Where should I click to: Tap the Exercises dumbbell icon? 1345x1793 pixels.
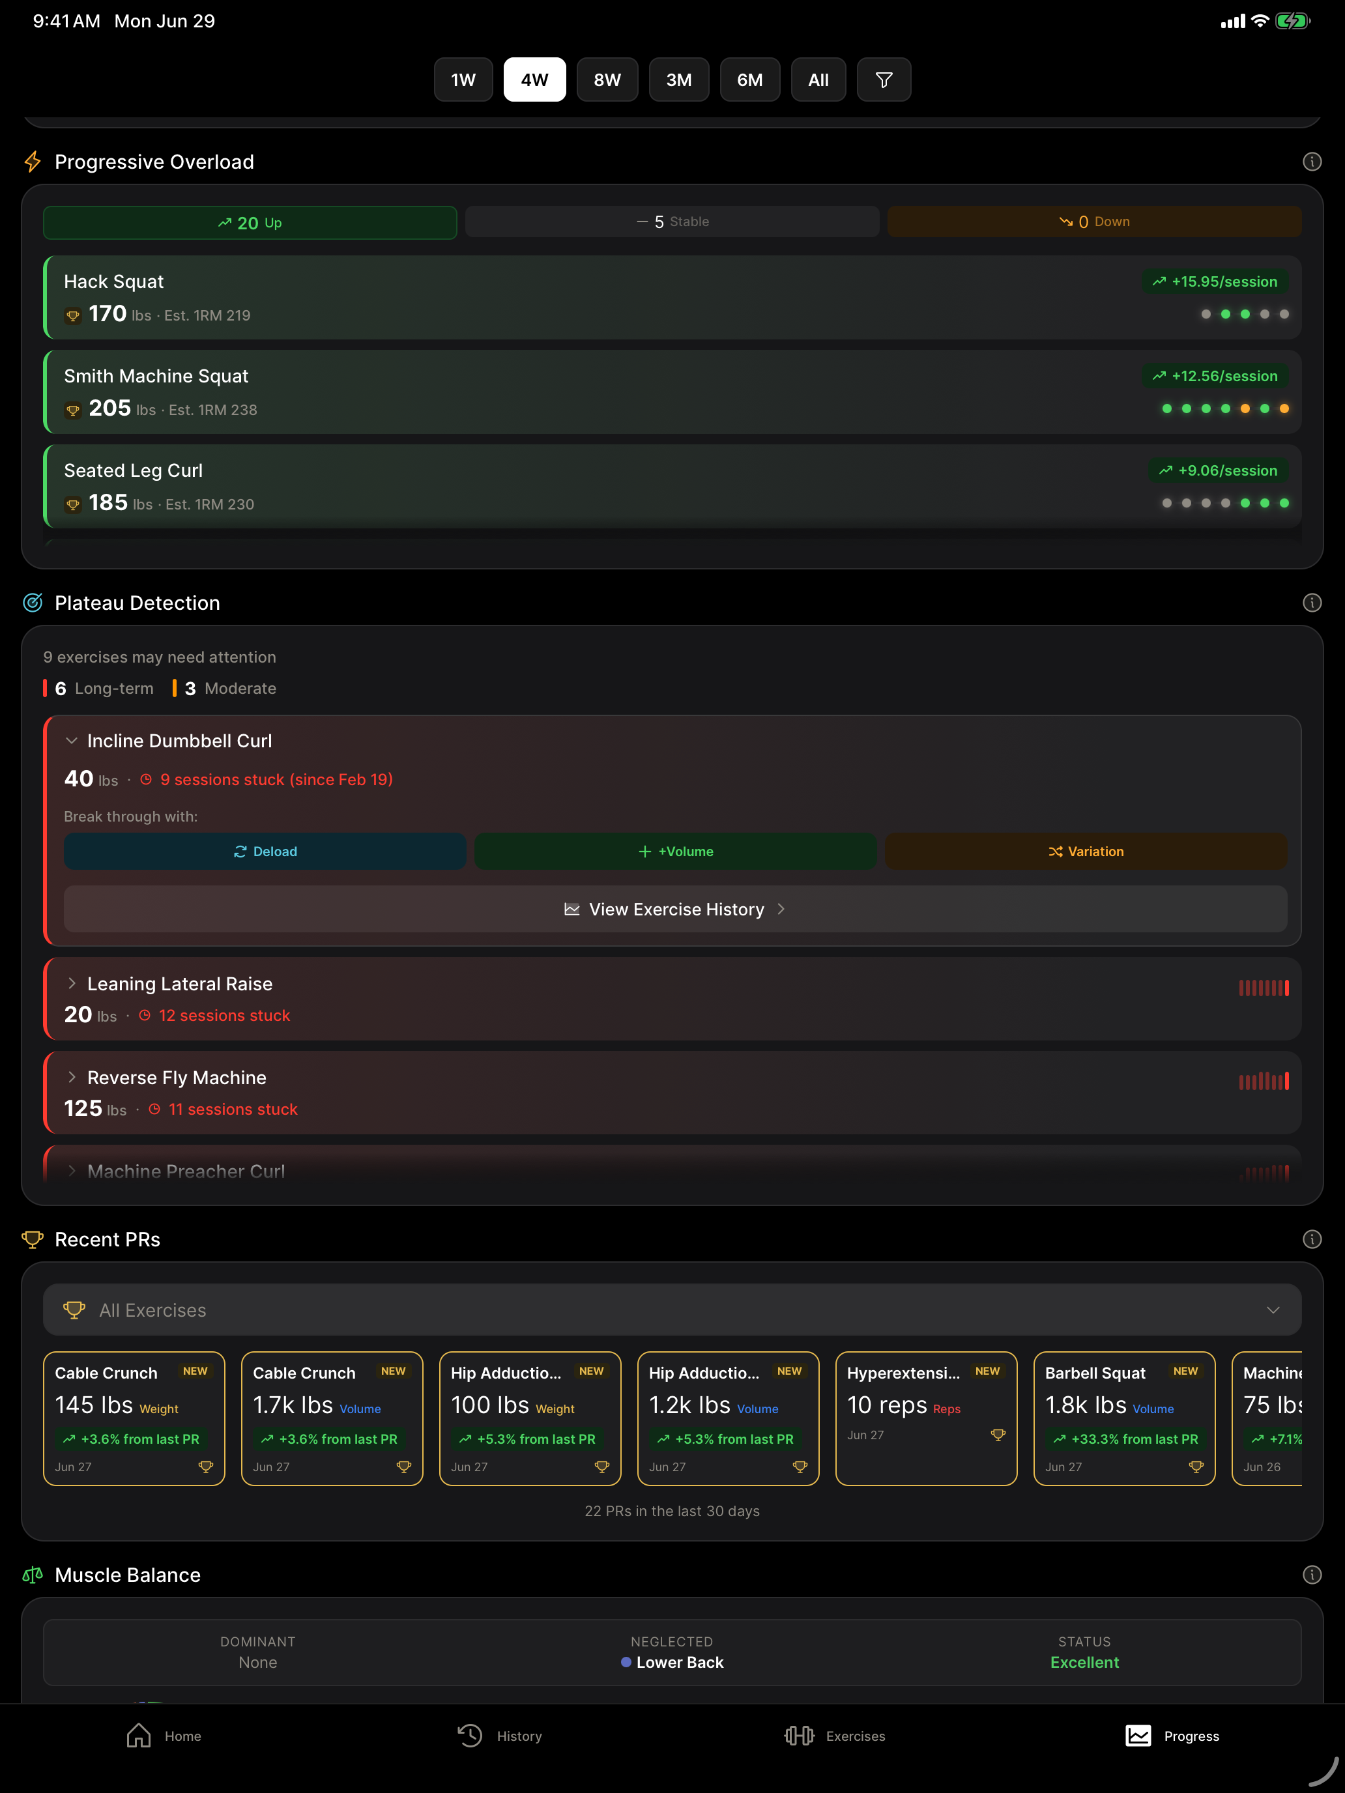pyautogui.click(x=798, y=1736)
